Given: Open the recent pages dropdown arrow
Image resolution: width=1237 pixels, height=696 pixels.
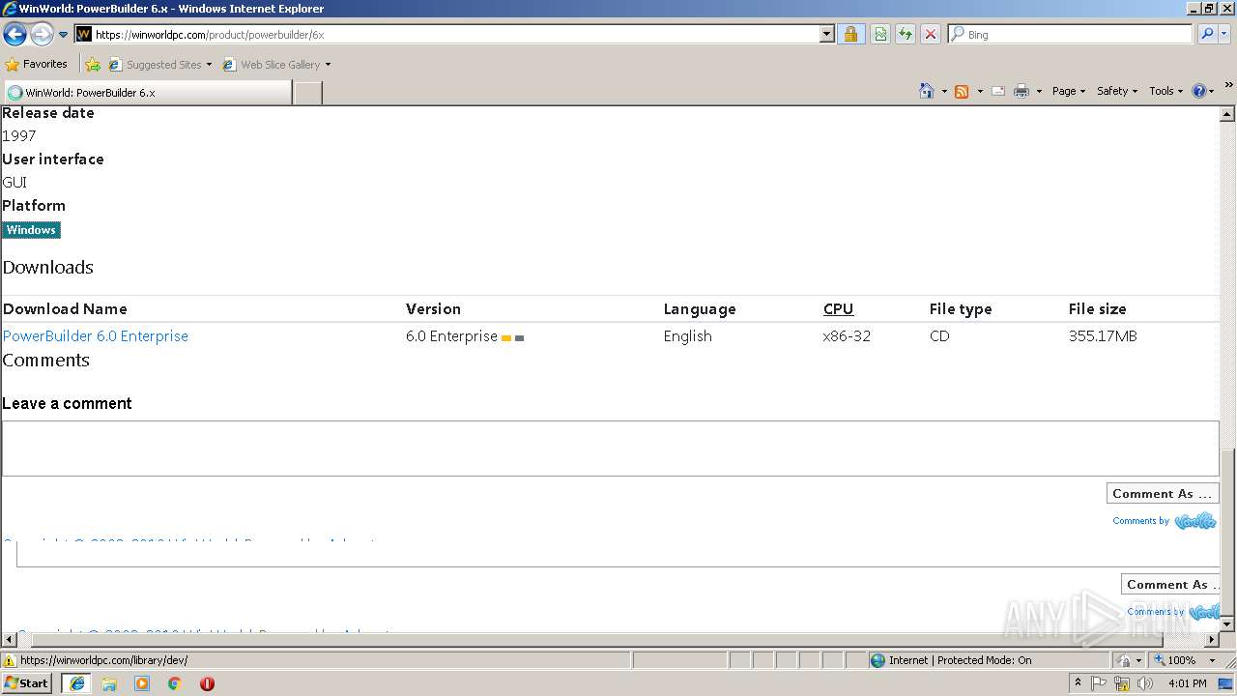Looking at the screenshot, I should [64, 35].
